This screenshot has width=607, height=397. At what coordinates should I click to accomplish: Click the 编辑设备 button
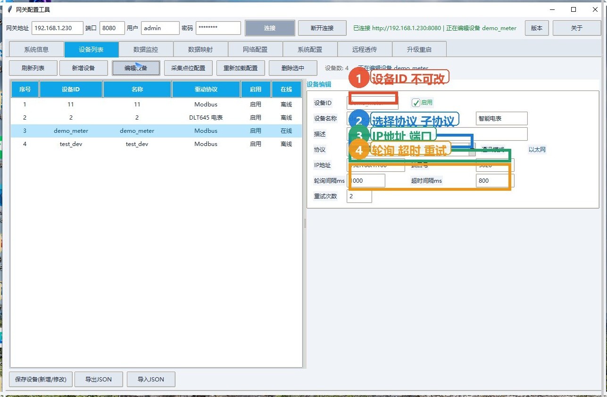(x=136, y=68)
